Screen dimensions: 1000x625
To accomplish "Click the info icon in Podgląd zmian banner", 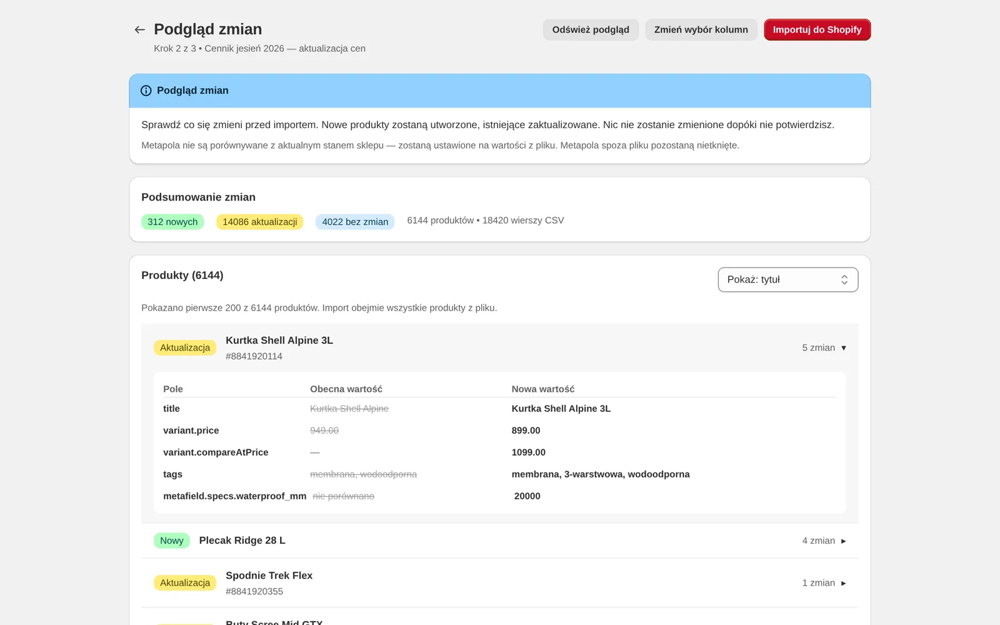I will coord(146,91).
